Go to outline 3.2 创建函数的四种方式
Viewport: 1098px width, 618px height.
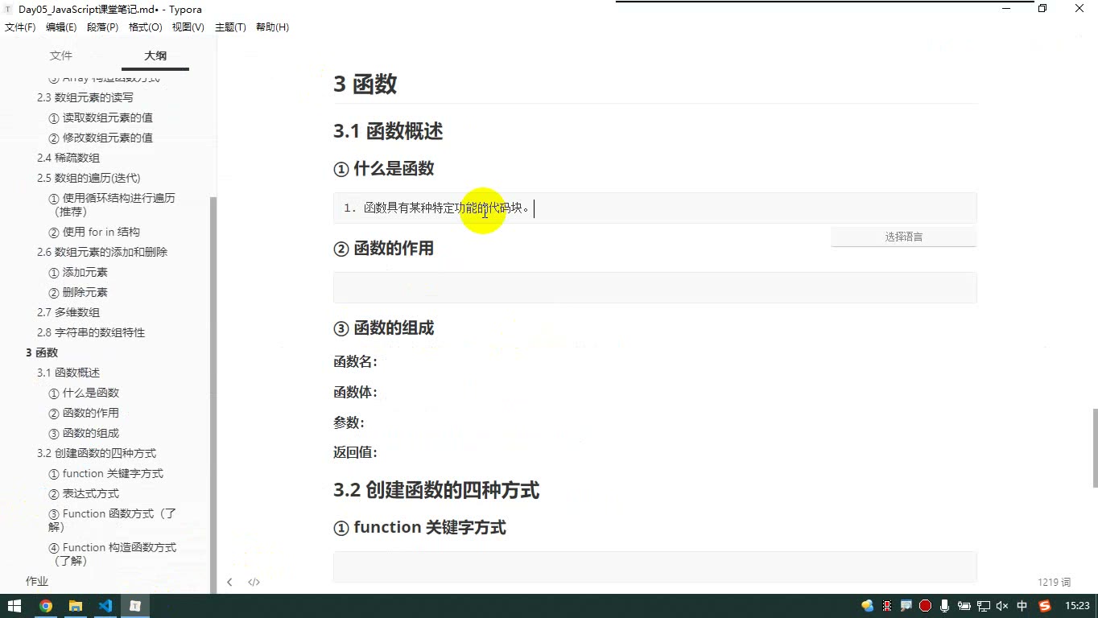pos(97,453)
